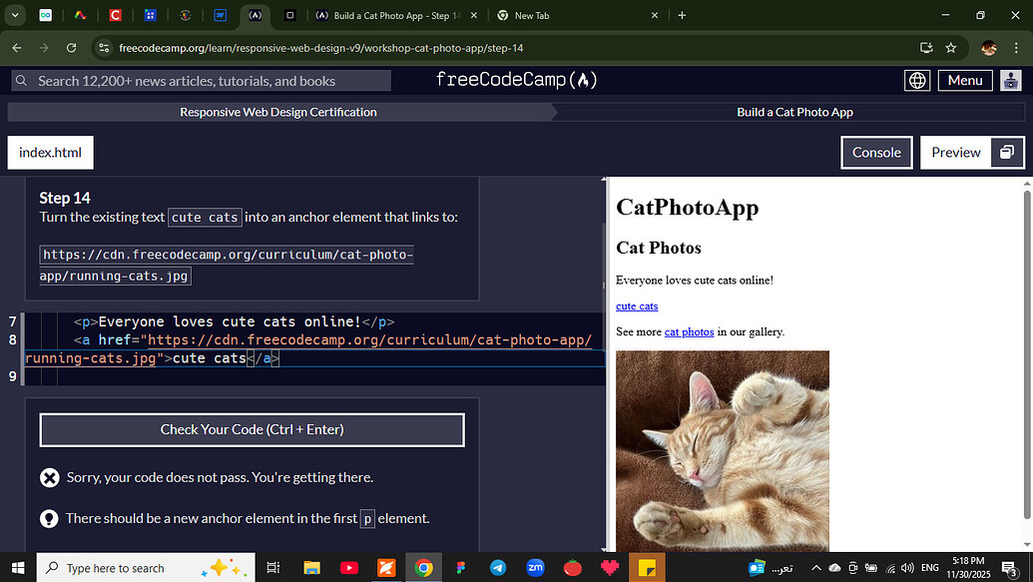This screenshot has width=1033, height=582.
Task: Click the install app icon in the address bar
Action: [926, 47]
